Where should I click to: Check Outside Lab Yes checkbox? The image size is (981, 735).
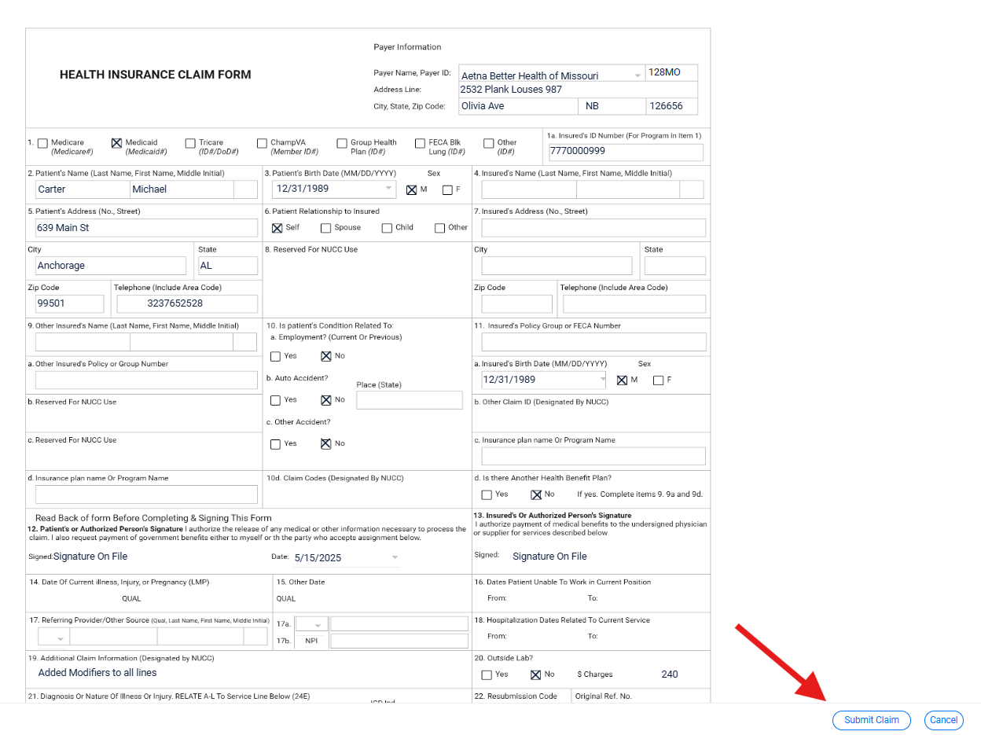click(487, 675)
